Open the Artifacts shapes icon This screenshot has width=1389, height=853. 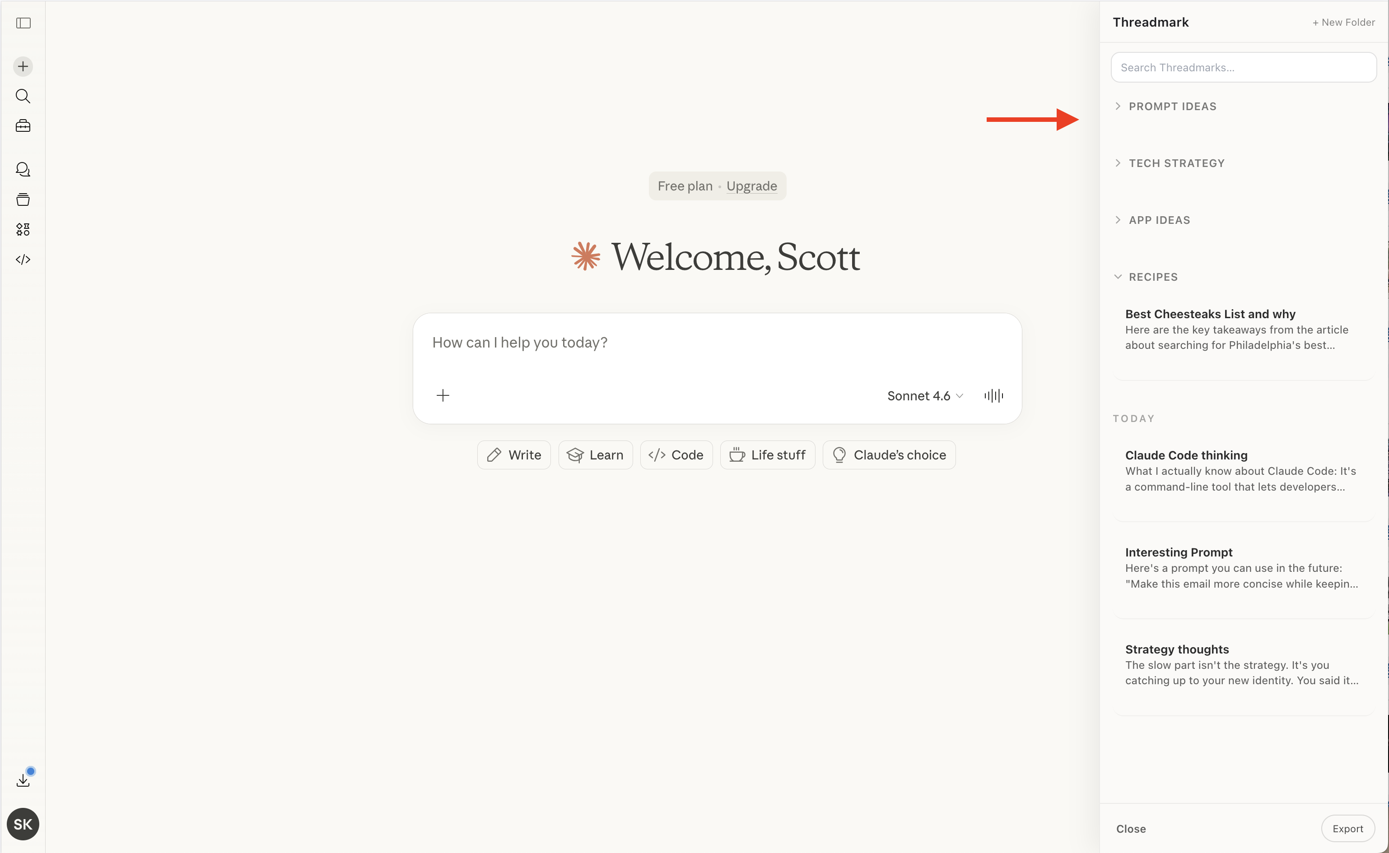23,229
